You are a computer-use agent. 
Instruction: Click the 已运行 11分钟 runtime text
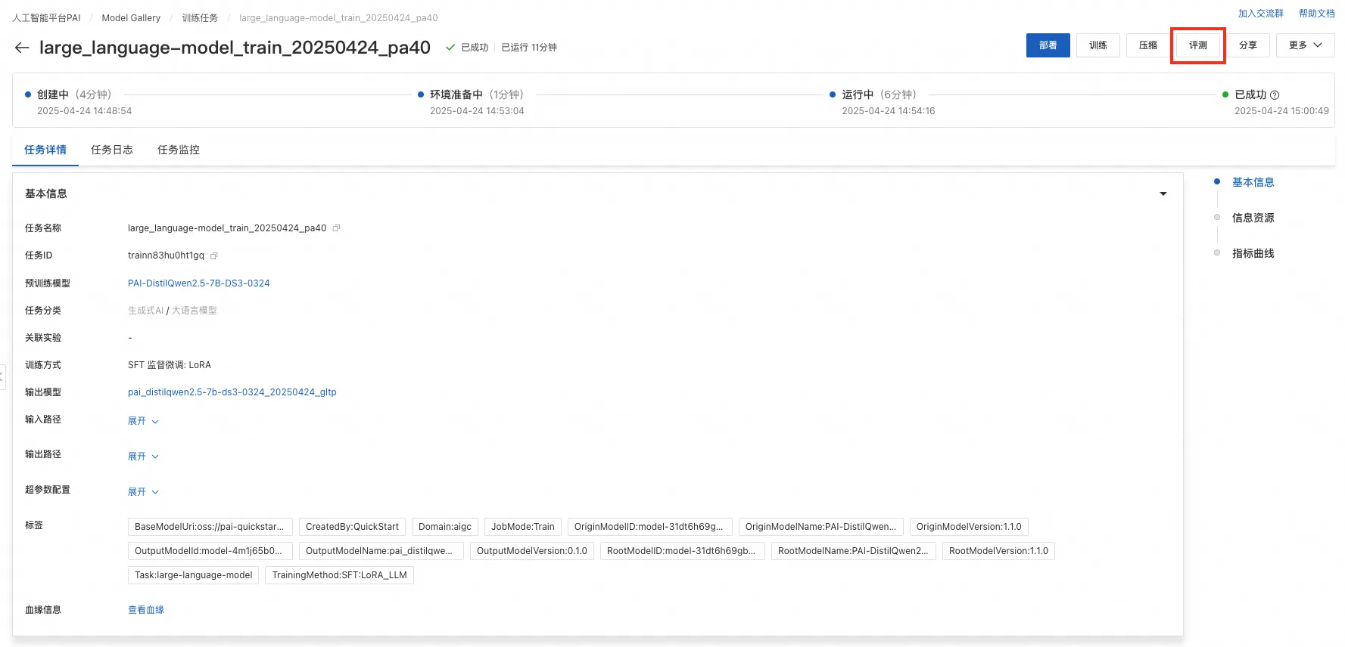529,48
